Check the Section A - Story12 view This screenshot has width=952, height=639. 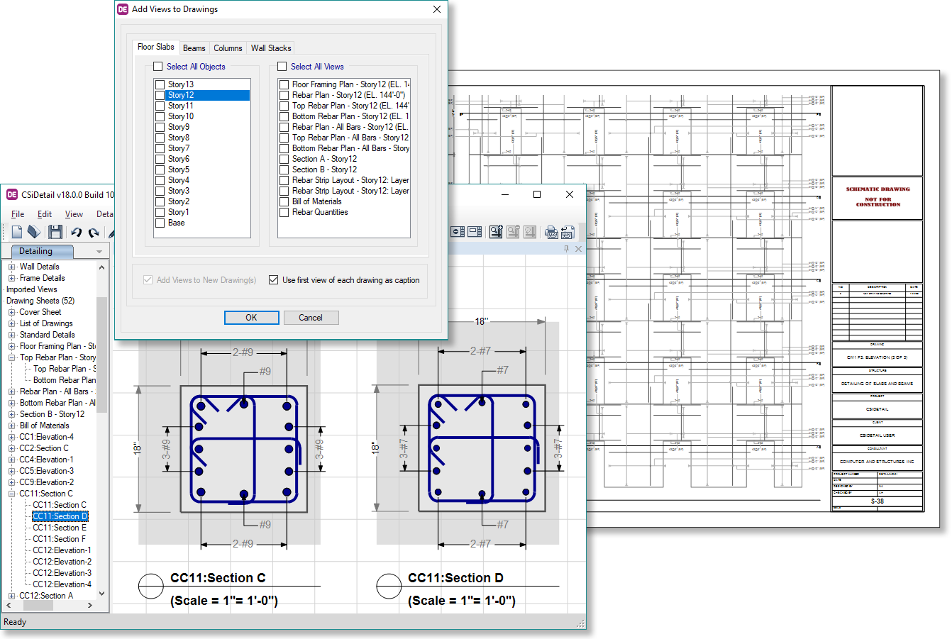(284, 159)
